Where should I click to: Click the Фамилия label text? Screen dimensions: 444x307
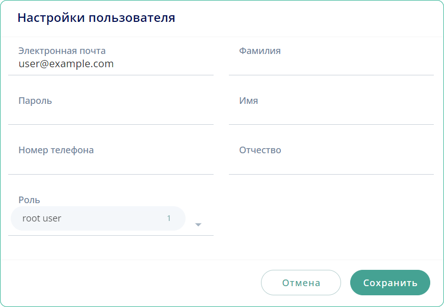[x=259, y=51]
